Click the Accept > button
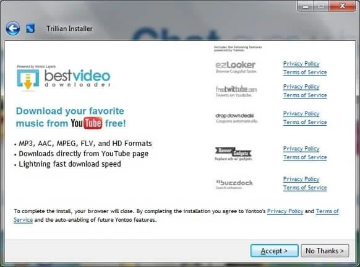This screenshot has width=360, height=267. point(275,251)
